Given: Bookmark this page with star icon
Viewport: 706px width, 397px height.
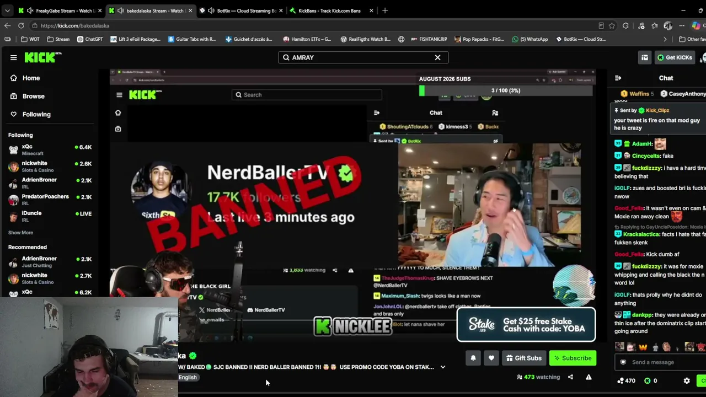Looking at the screenshot, I should pyautogui.click(x=612, y=25).
